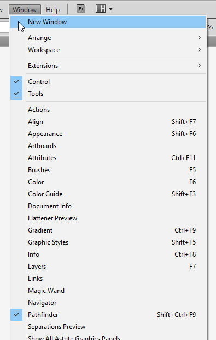Expand the Extensions submenu
This screenshot has width=216, height=340.
pyautogui.click(x=108, y=66)
